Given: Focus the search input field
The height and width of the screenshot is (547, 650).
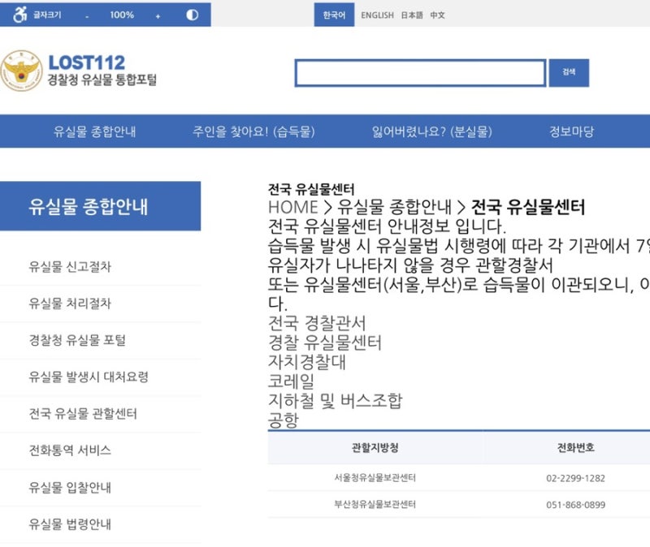Looking at the screenshot, I should pyautogui.click(x=420, y=73).
